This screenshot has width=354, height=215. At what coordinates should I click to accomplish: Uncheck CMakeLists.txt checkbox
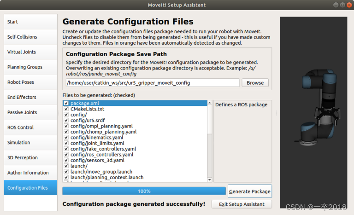point(66,109)
